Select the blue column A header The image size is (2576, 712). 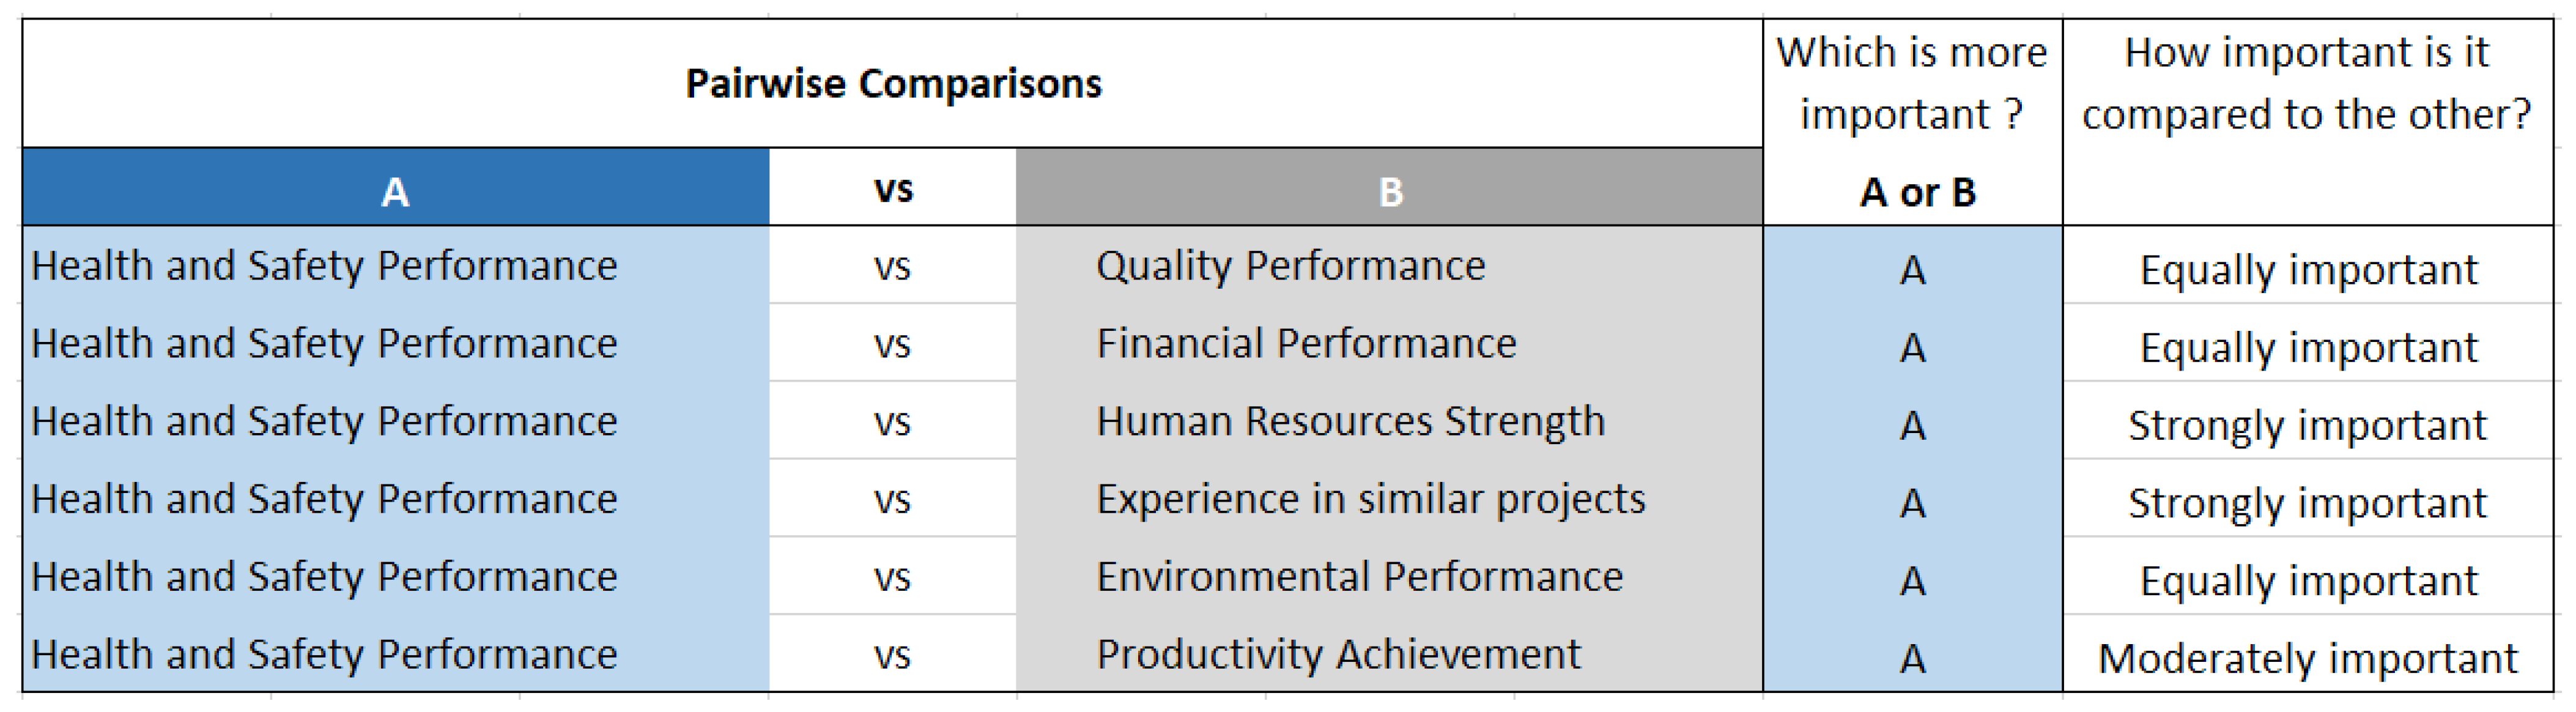click(396, 188)
